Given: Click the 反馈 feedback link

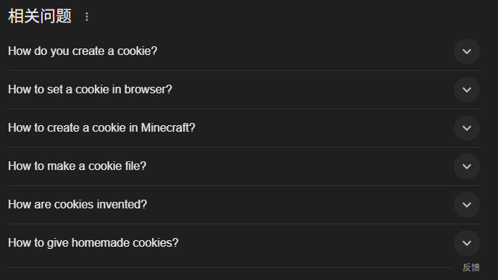Looking at the screenshot, I should click(471, 268).
